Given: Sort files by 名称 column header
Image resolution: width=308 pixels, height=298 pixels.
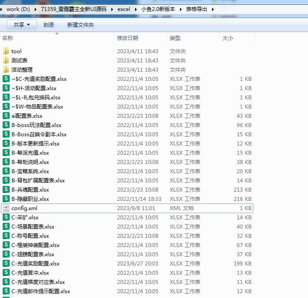Looking at the screenshot, I should pos(8,39).
